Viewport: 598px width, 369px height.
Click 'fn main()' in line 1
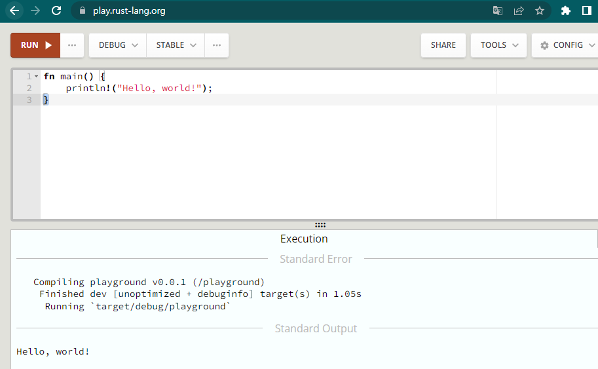pos(69,76)
